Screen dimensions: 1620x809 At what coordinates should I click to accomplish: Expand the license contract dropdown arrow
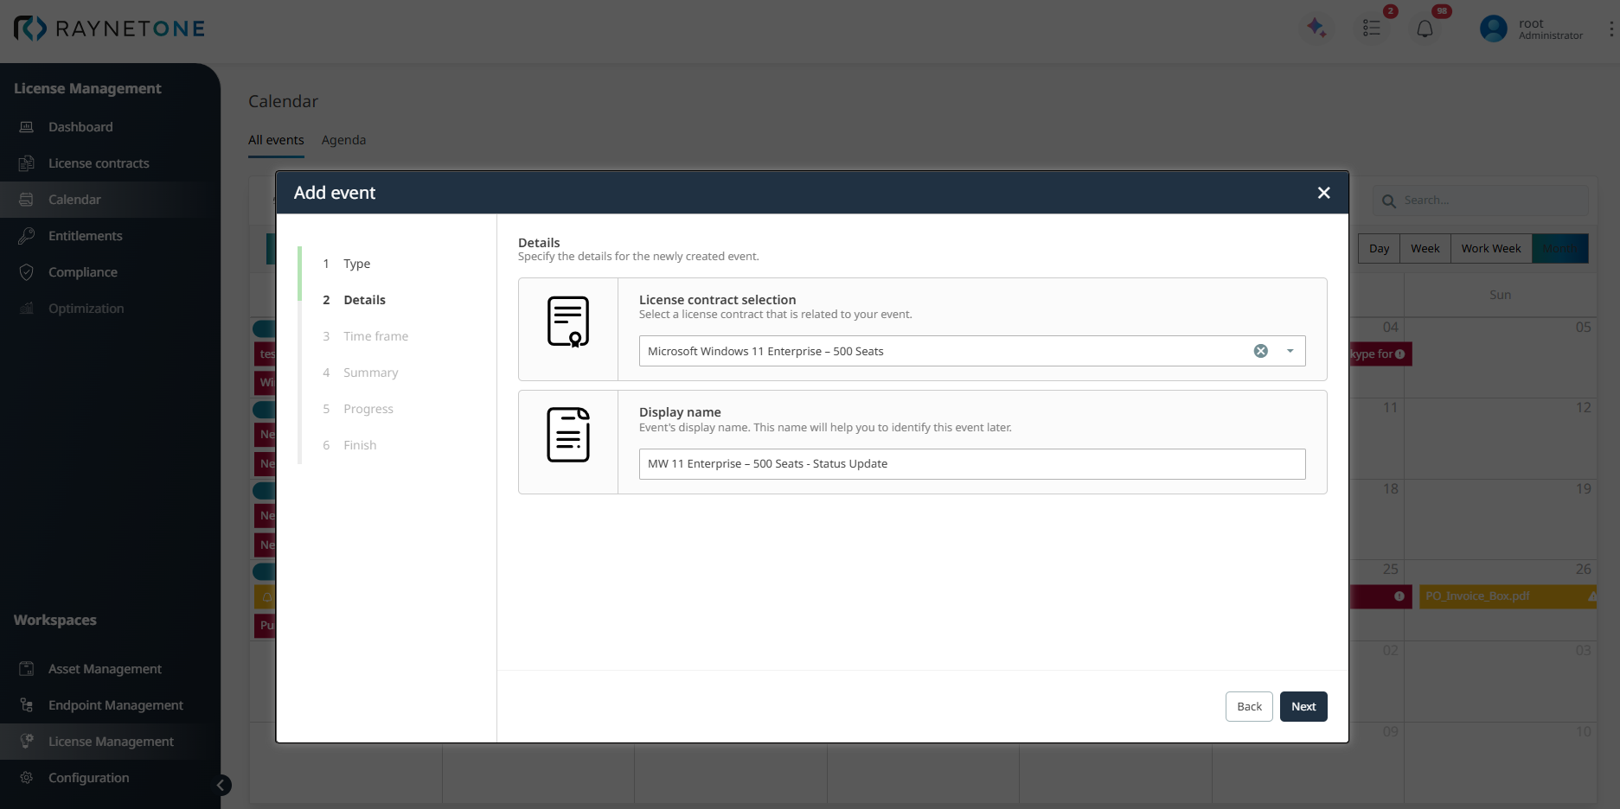pyautogui.click(x=1290, y=351)
